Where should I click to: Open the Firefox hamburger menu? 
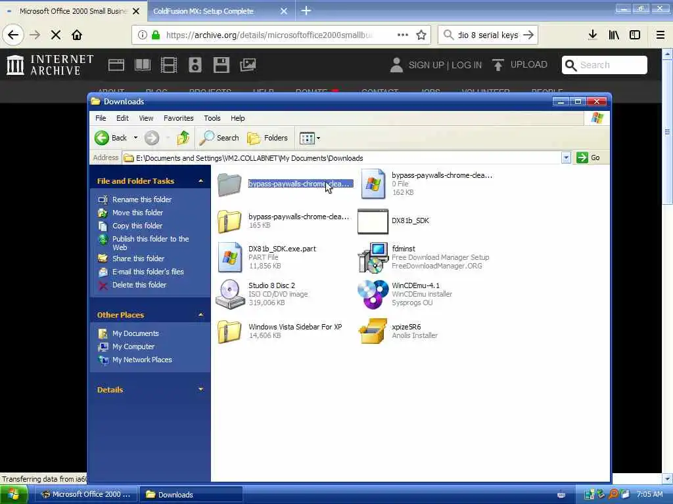661,35
